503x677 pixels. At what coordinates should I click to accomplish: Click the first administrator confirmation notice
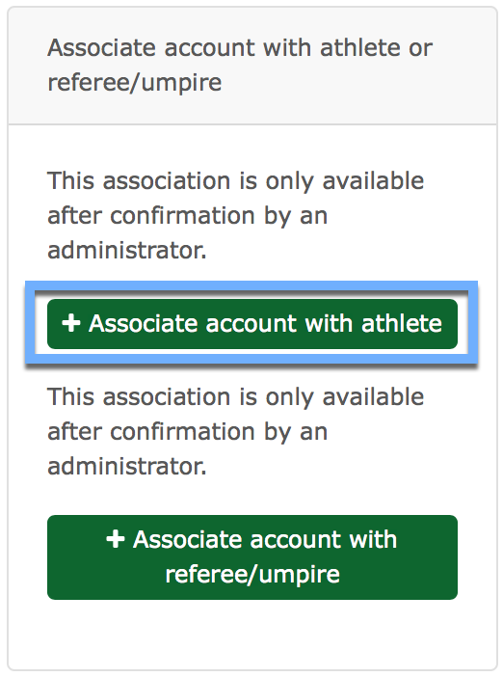click(x=235, y=215)
